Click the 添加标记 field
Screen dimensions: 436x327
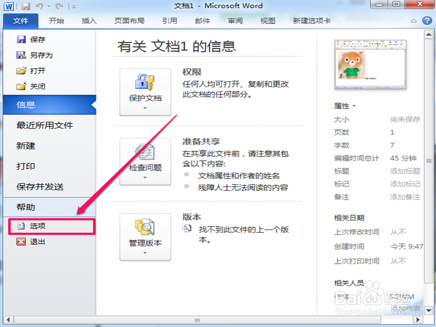coord(405,184)
